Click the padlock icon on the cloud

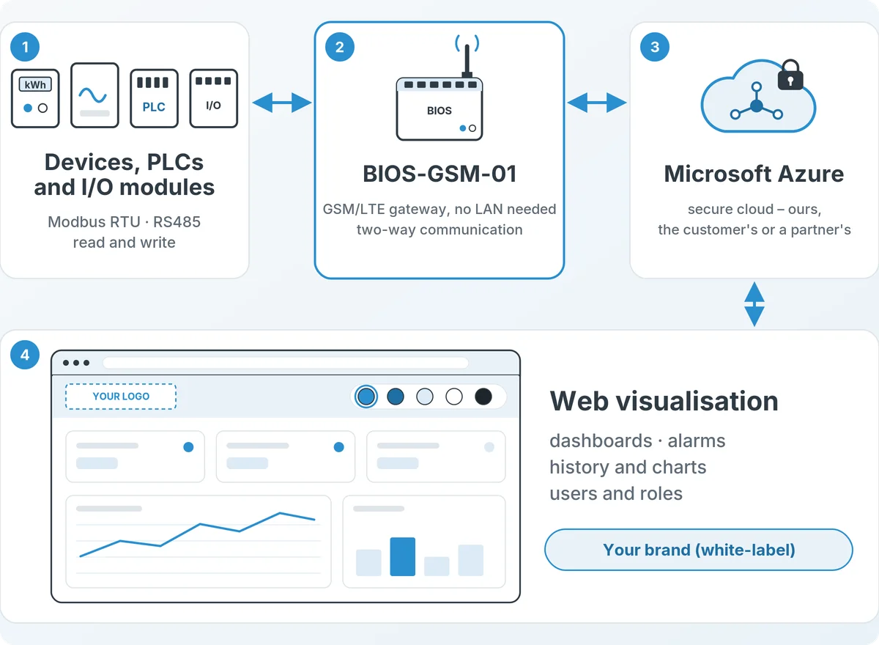coord(790,74)
